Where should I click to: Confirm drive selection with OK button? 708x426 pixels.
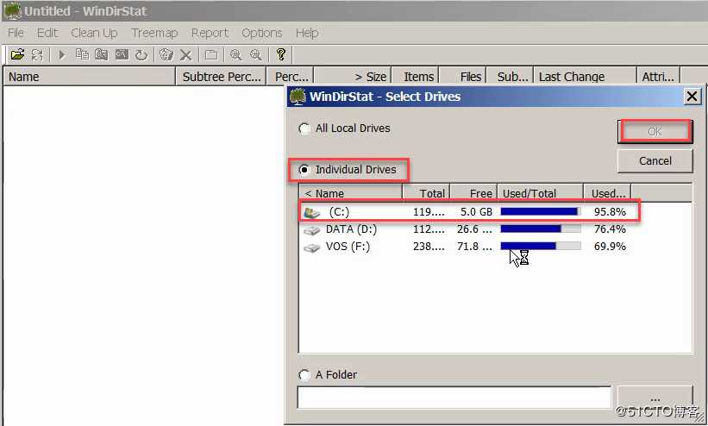(655, 131)
